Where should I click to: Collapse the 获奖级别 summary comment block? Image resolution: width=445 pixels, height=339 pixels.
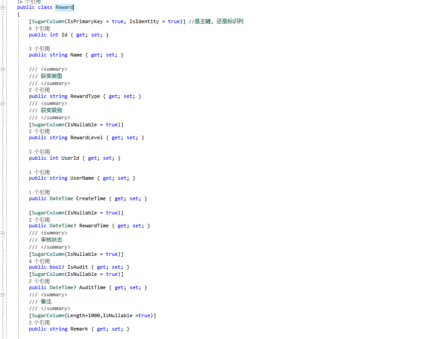click(x=3, y=103)
